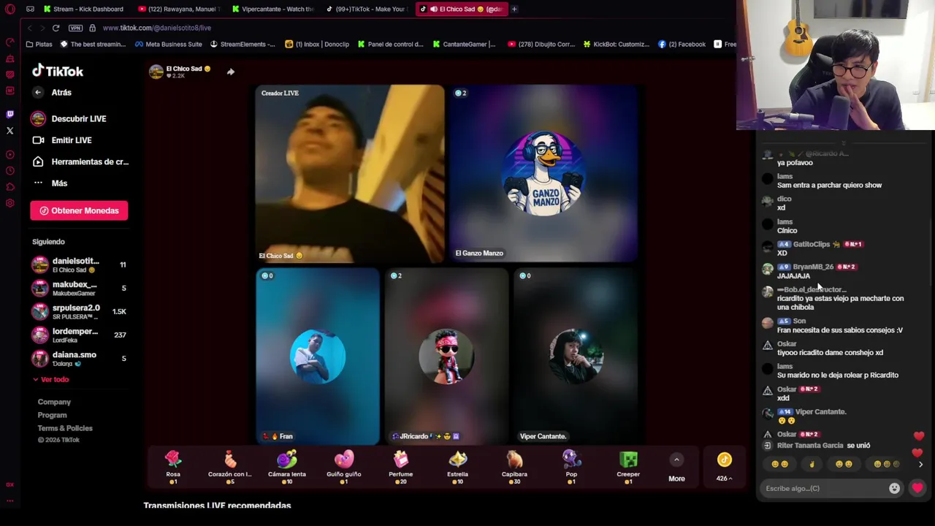Open Meta Business Suite bookmark

click(168, 44)
